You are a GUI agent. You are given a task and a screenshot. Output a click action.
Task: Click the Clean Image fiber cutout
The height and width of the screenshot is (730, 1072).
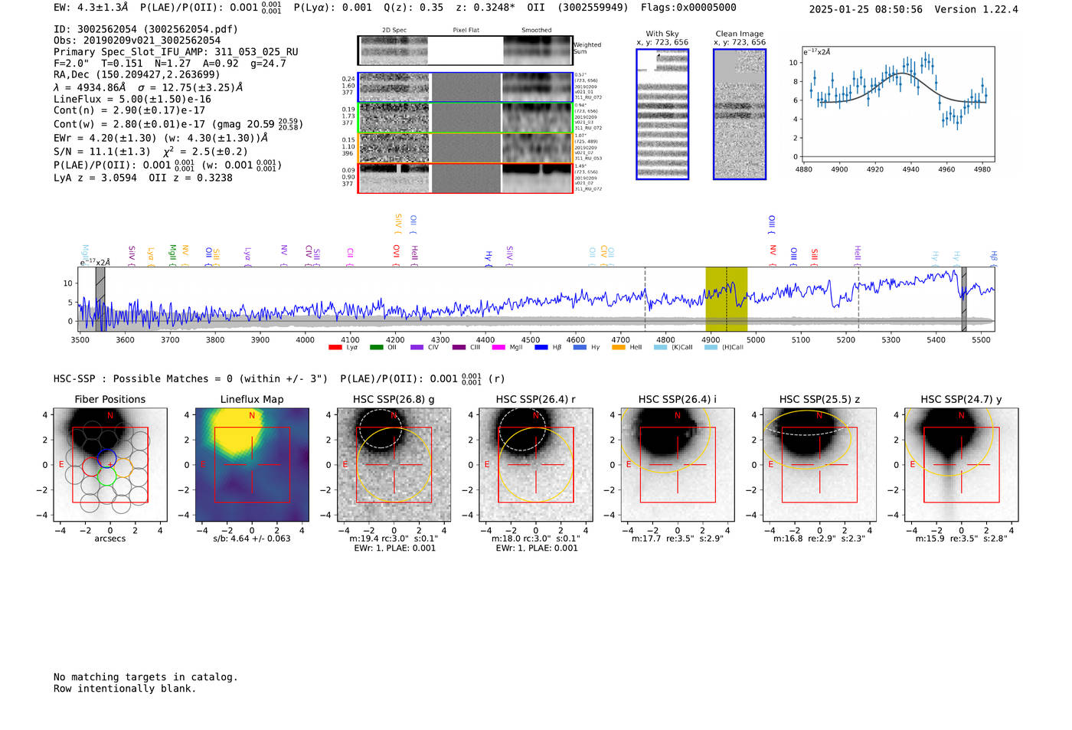tap(740, 114)
